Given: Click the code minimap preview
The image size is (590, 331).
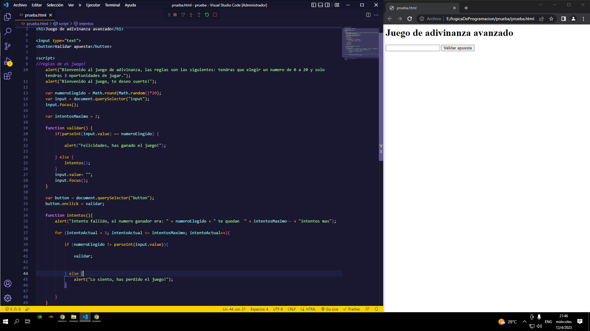Looking at the screenshot, I should pyautogui.click(x=360, y=43).
